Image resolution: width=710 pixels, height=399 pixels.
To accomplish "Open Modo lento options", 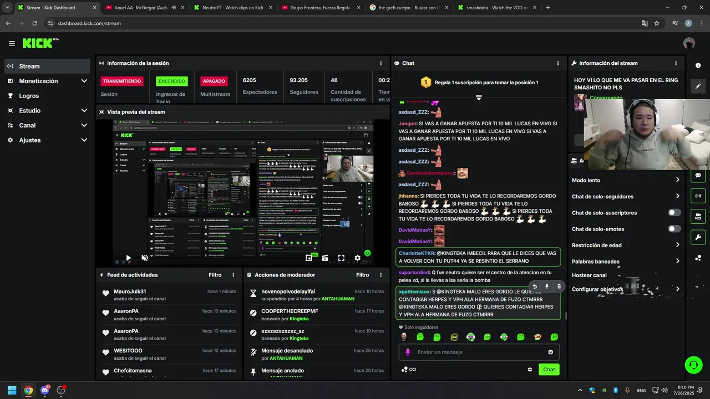I will coord(626,180).
